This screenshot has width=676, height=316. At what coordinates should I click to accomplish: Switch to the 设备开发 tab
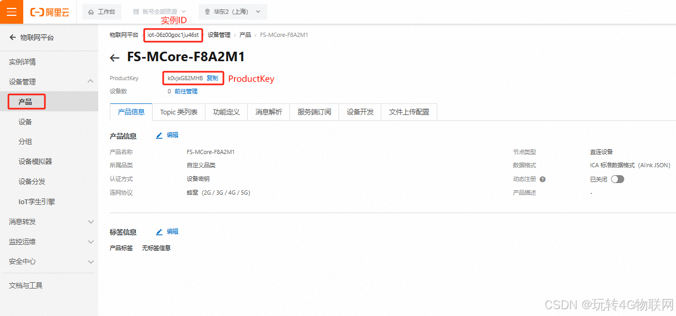click(x=360, y=112)
